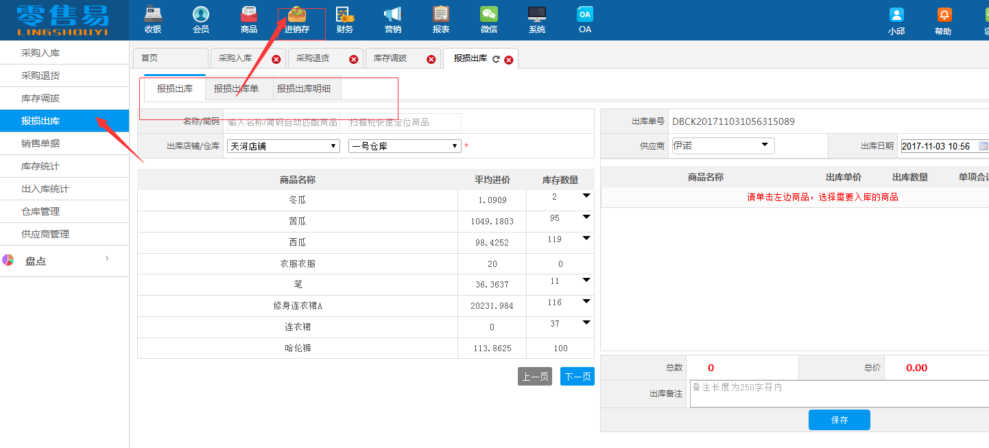
Task: Open the 报表 reports module
Action: coord(440,19)
